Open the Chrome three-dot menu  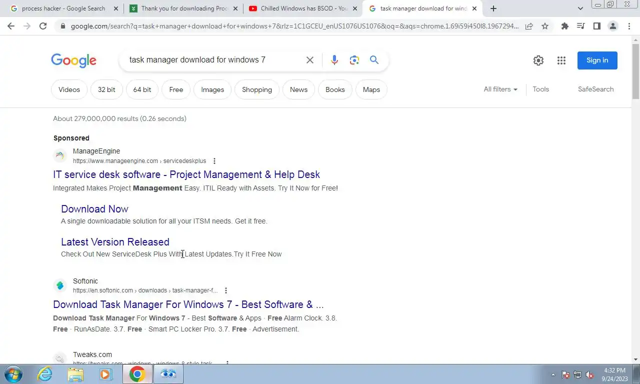point(629,26)
